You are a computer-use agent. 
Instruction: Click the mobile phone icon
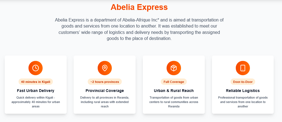(243, 68)
